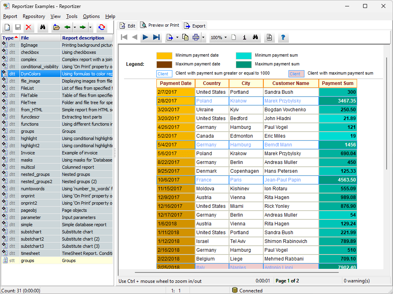The width and height of the screenshot is (393, 294).
Task: Sort list by Report description column header
Action: (83, 38)
